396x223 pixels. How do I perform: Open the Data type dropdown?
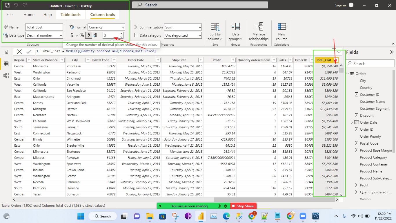pyautogui.click(x=44, y=35)
